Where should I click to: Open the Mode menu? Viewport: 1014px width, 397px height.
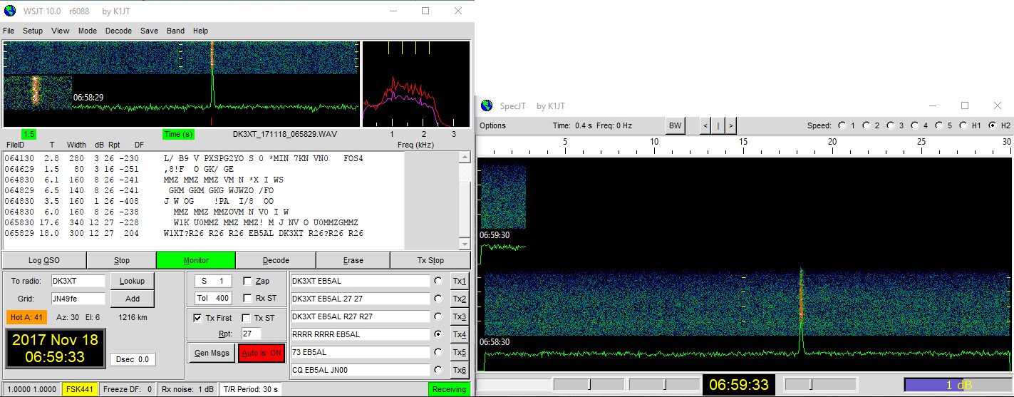click(x=88, y=31)
